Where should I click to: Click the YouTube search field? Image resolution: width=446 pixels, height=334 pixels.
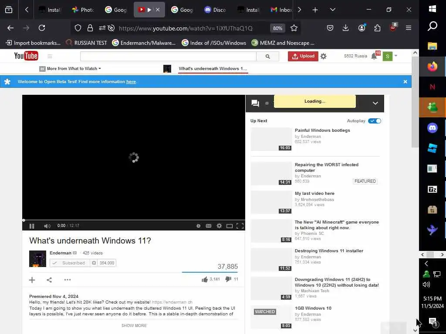(x=168, y=56)
